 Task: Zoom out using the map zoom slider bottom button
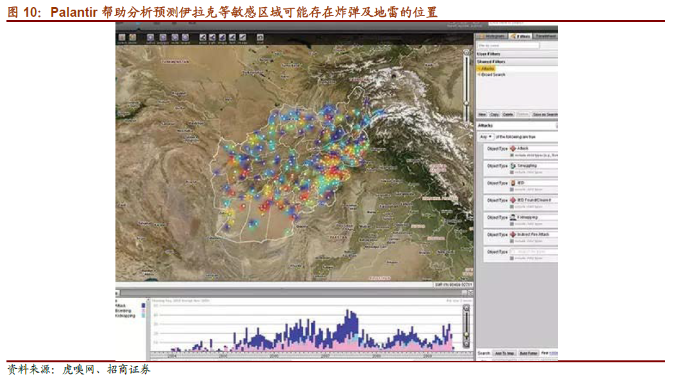[466, 126]
